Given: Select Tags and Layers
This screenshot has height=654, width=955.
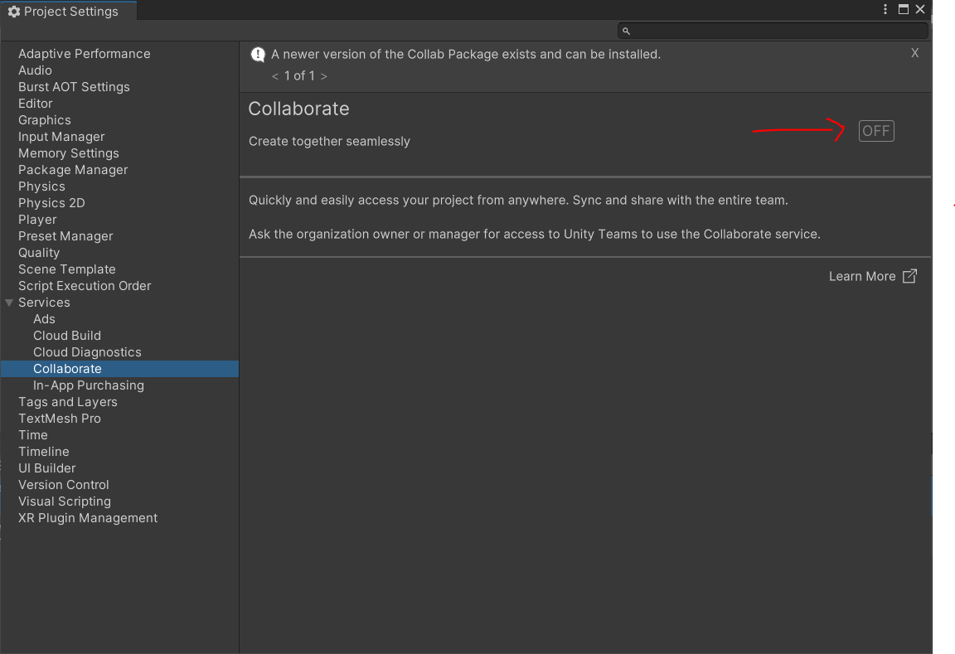Looking at the screenshot, I should coord(68,402).
